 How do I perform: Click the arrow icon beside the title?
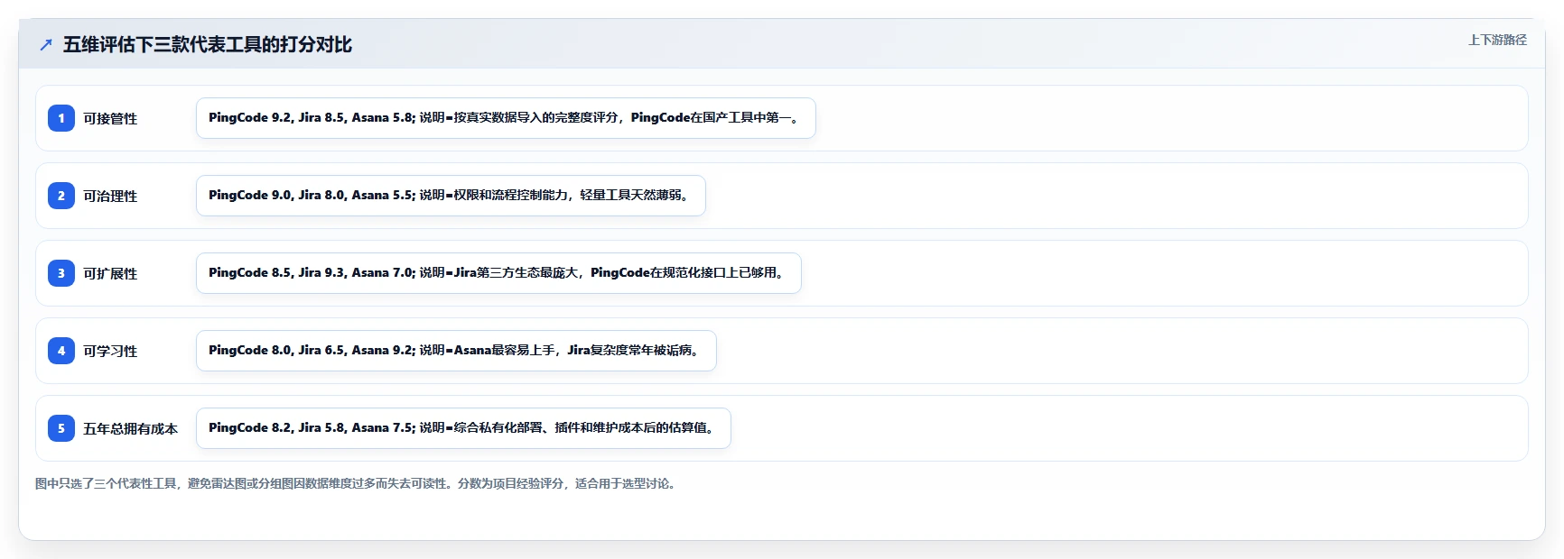click(x=46, y=44)
